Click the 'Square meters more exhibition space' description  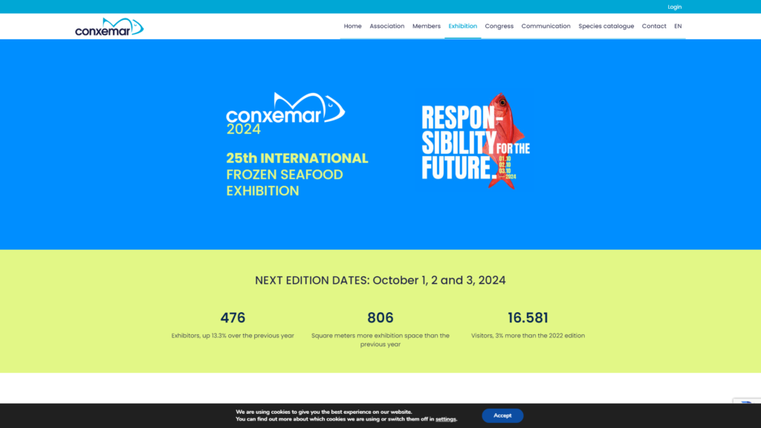point(380,340)
